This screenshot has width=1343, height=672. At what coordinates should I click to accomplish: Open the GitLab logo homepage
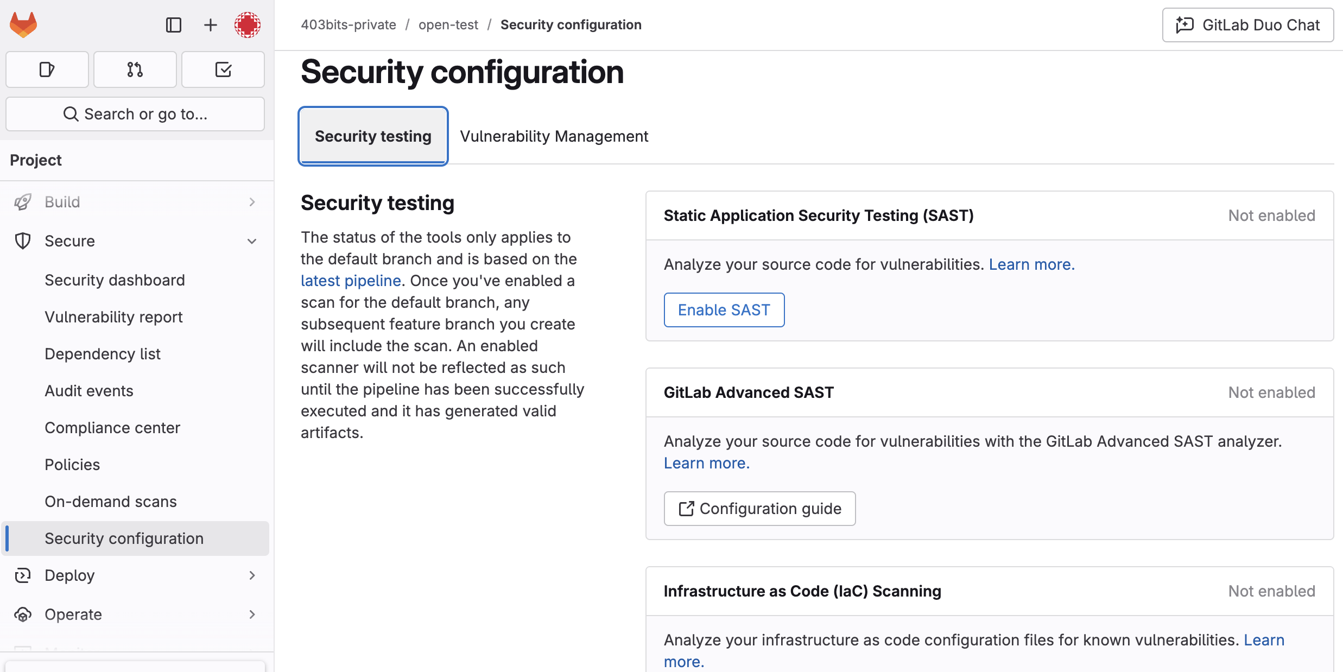click(23, 25)
